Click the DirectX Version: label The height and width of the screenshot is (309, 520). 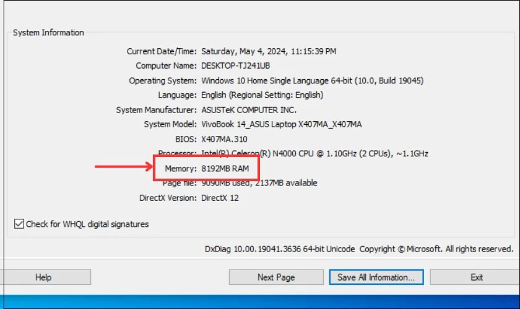click(168, 198)
